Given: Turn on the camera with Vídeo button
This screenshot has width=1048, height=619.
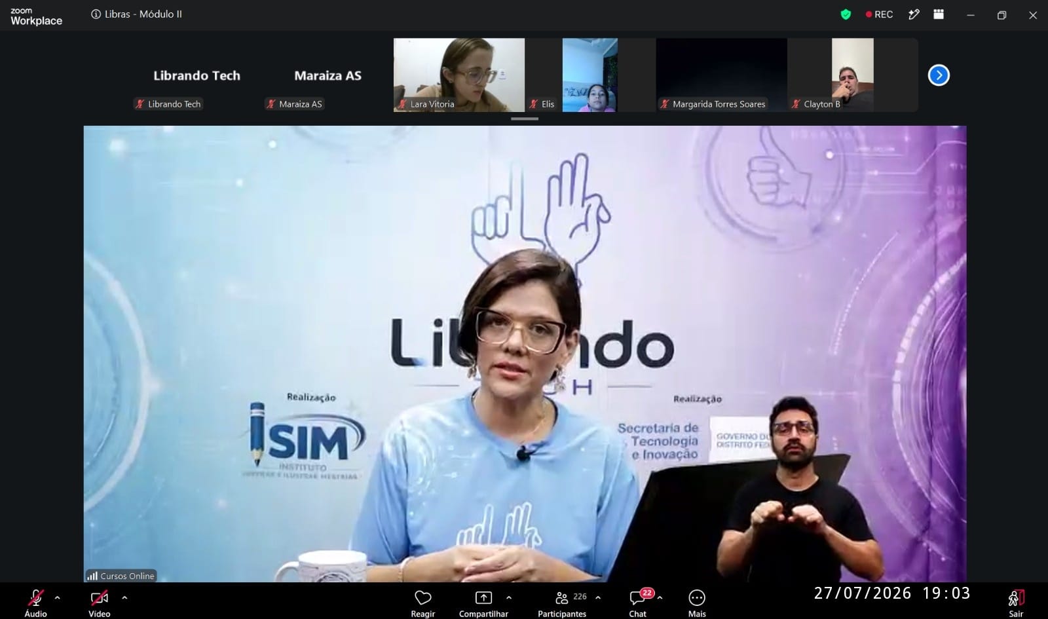Looking at the screenshot, I should (100, 603).
